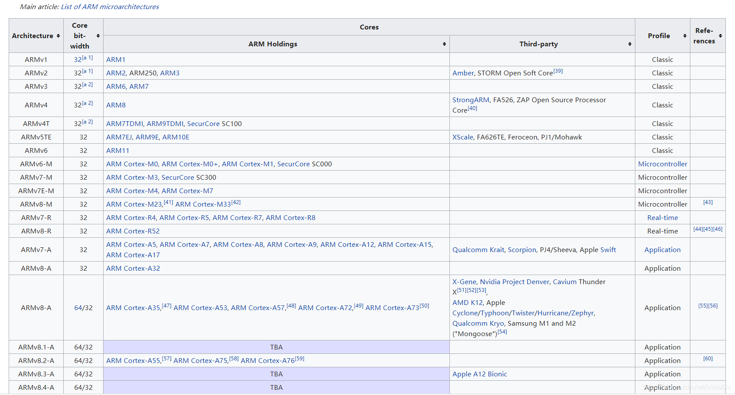Open the Apple A12 Bionic link
The width and height of the screenshot is (735, 395).
(x=479, y=374)
